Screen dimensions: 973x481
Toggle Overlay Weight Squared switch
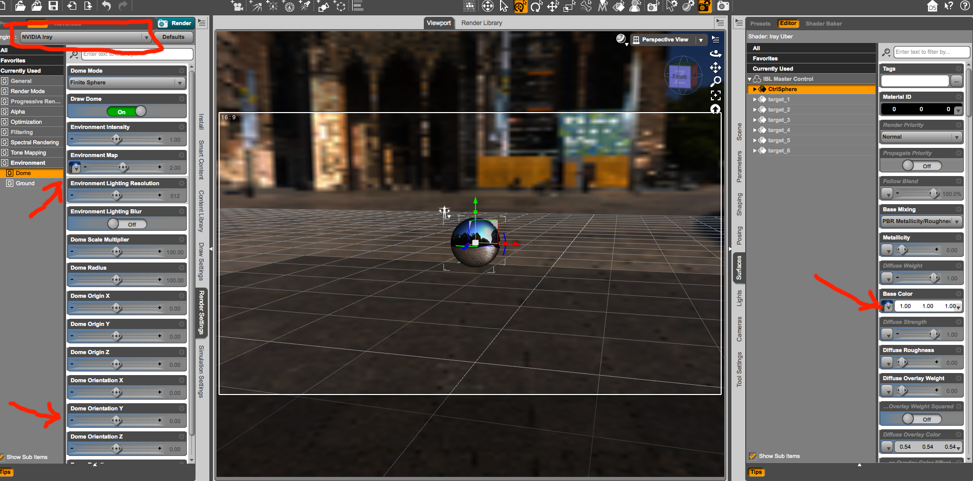pyautogui.click(x=922, y=419)
